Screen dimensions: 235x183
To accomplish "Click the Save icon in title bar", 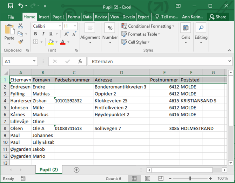I will pos(10,6).
